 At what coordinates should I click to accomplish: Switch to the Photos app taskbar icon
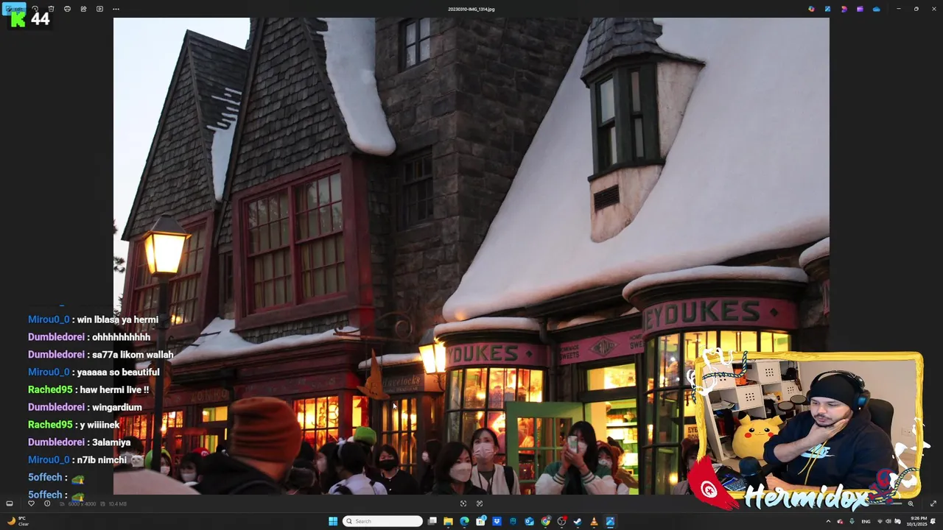point(610,521)
